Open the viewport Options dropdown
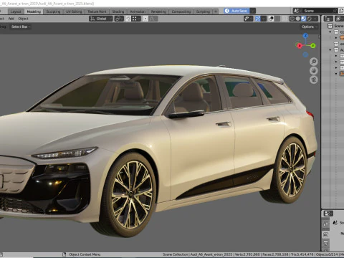The width and height of the screenshot is (344, 258). (x=310, y=27)
